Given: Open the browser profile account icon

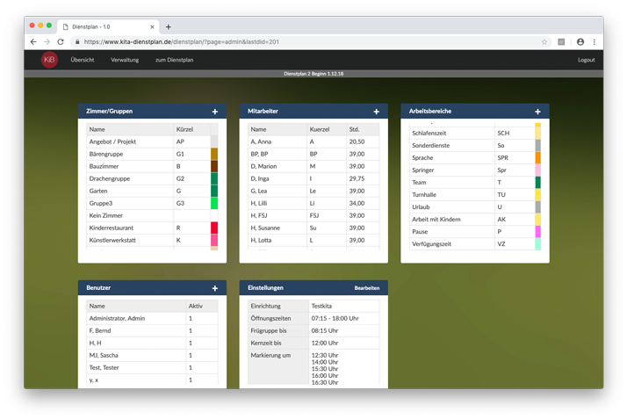Looking at the screenshot, I should pyautogui.click(x=580, y=41).
